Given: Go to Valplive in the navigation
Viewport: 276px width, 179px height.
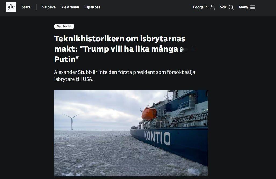Looking at the screenshot, I should (x=49, y=7).
